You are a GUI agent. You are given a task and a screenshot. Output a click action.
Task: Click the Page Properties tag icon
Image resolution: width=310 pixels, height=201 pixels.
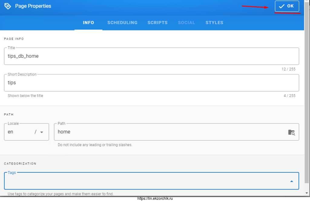click(x=8, y=6)
